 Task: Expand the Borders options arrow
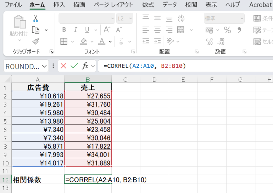click(72, 42)
